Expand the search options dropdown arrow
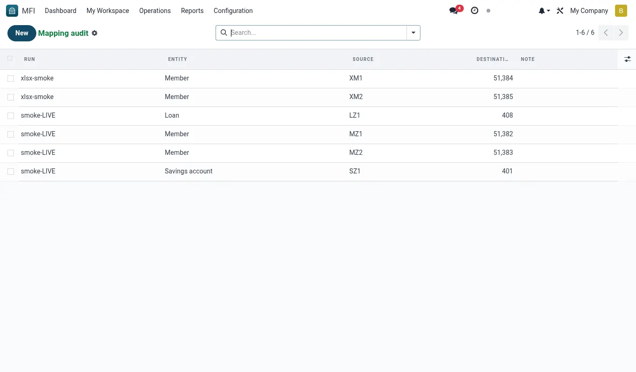 [413, 33]
